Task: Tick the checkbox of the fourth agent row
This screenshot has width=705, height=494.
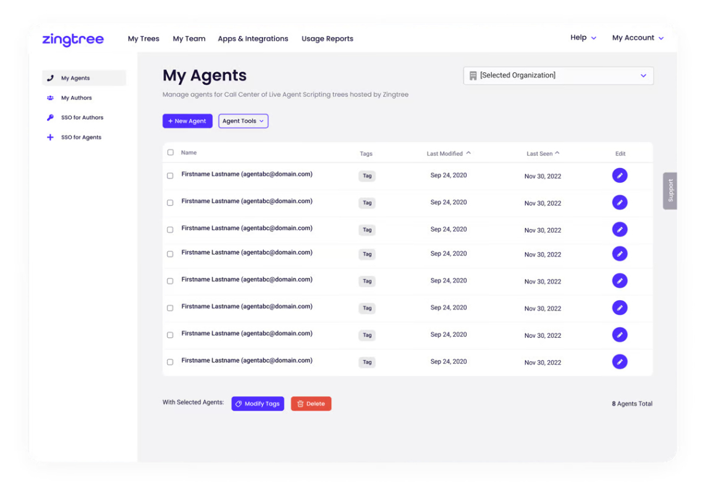Action: pos(170,254)
